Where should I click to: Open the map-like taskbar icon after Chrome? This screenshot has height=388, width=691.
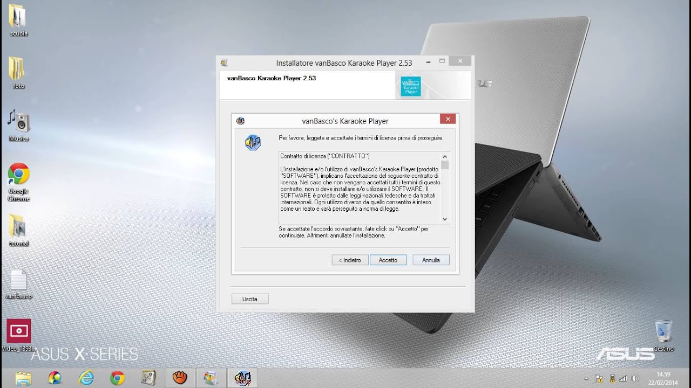point(148,378)
